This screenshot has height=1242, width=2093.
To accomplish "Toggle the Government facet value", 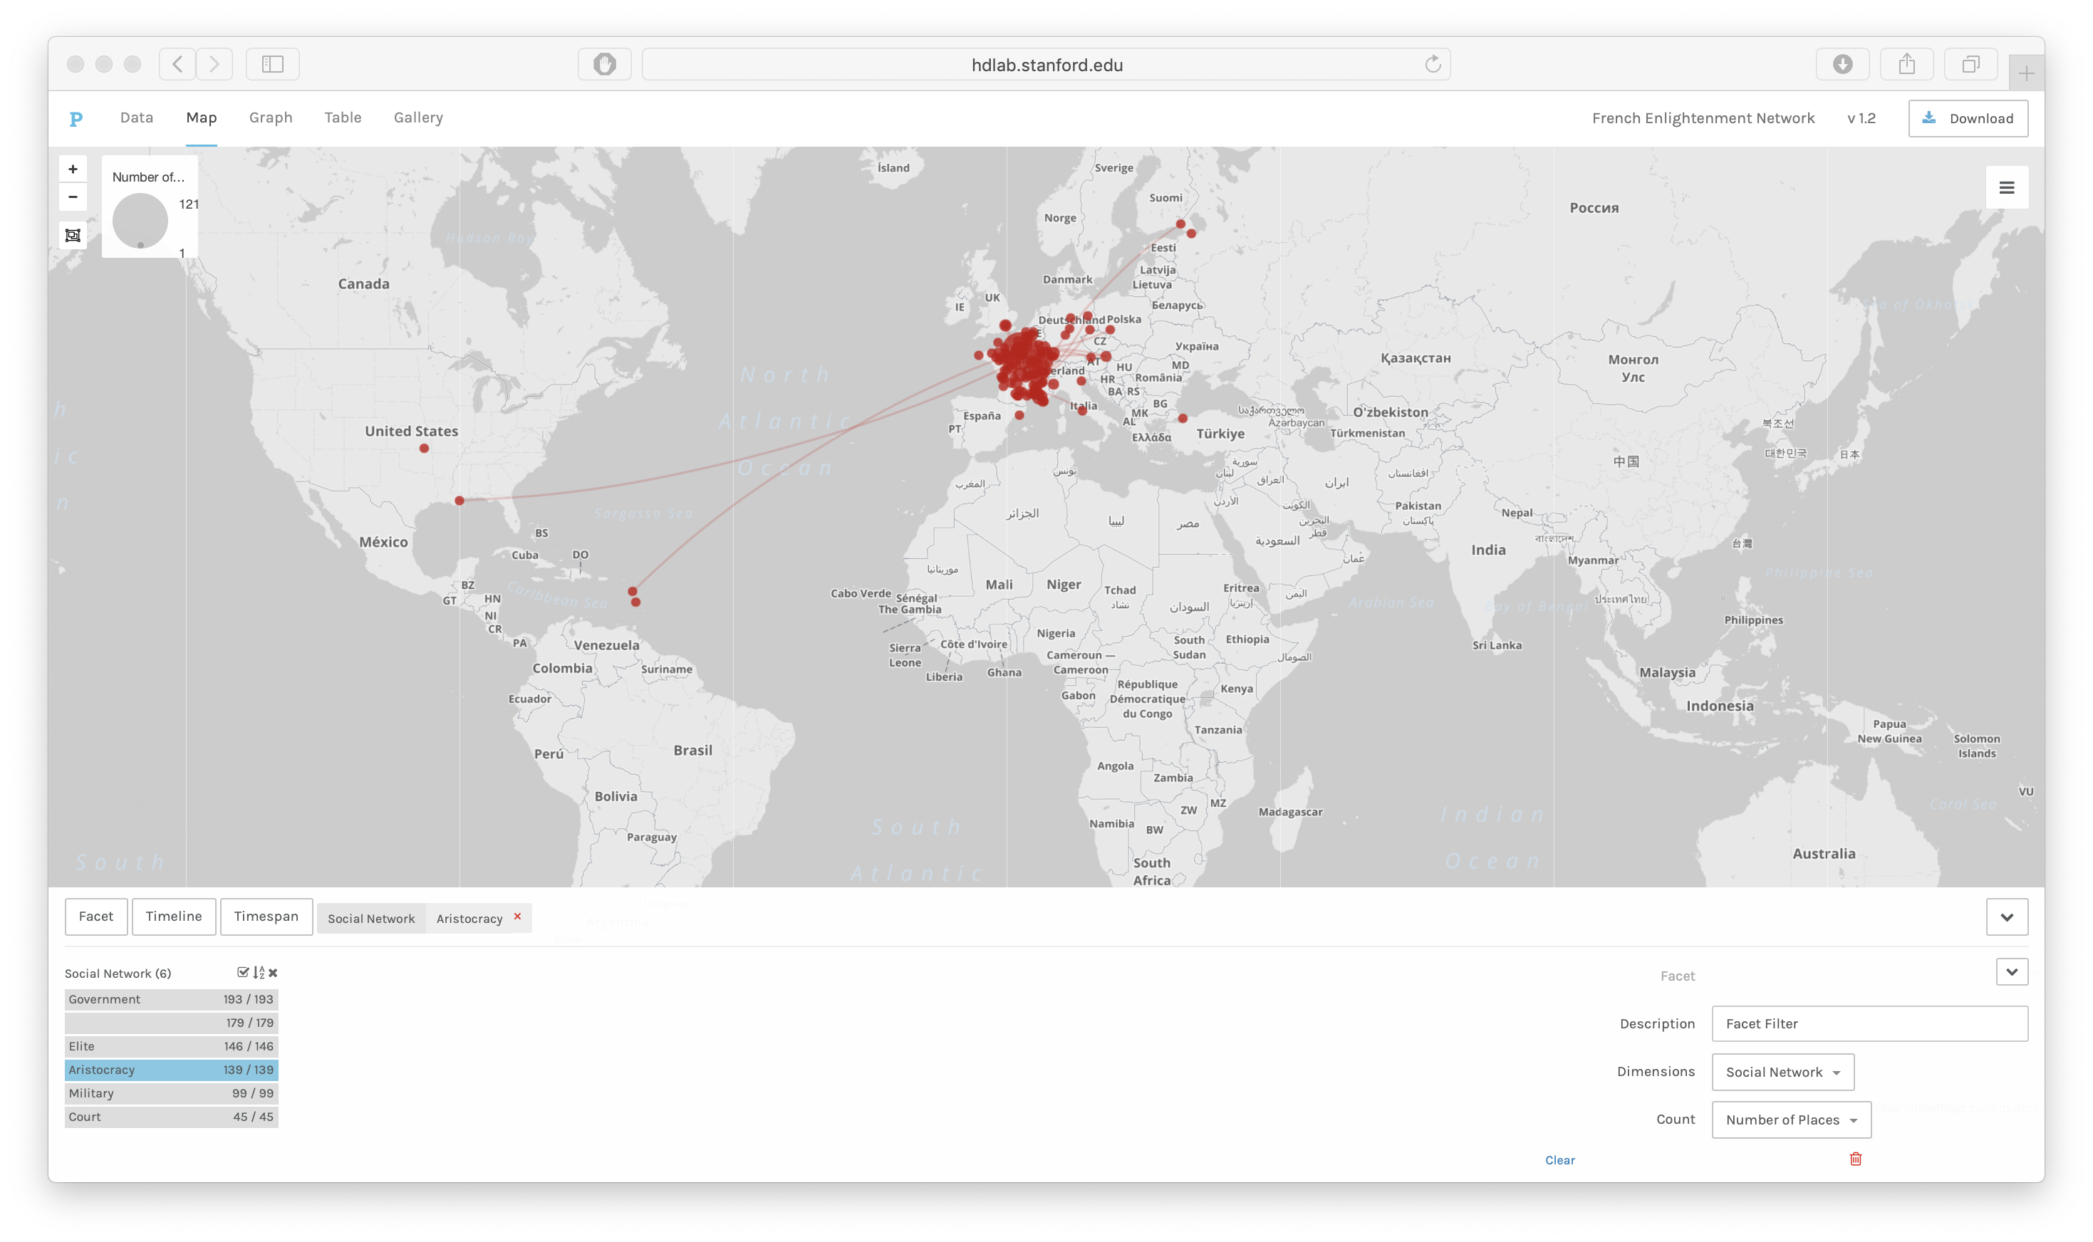I will click(x=172, y=999).
